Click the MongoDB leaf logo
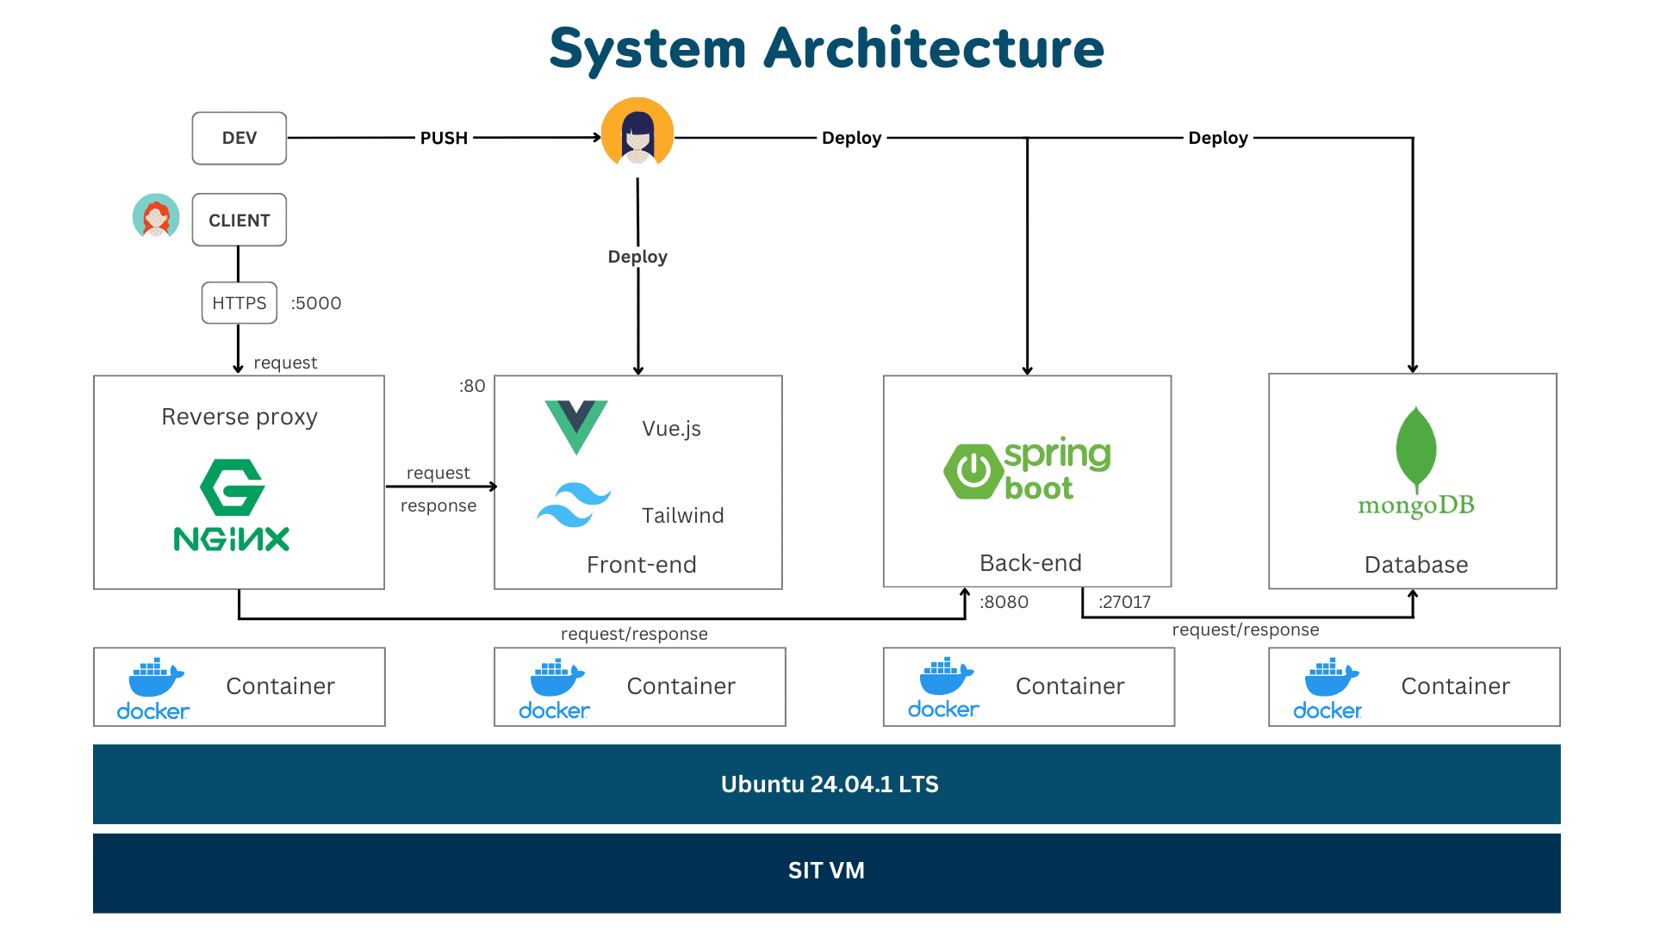The height and width of the screenshot is (930, 1654). [x=1416, y=462]
